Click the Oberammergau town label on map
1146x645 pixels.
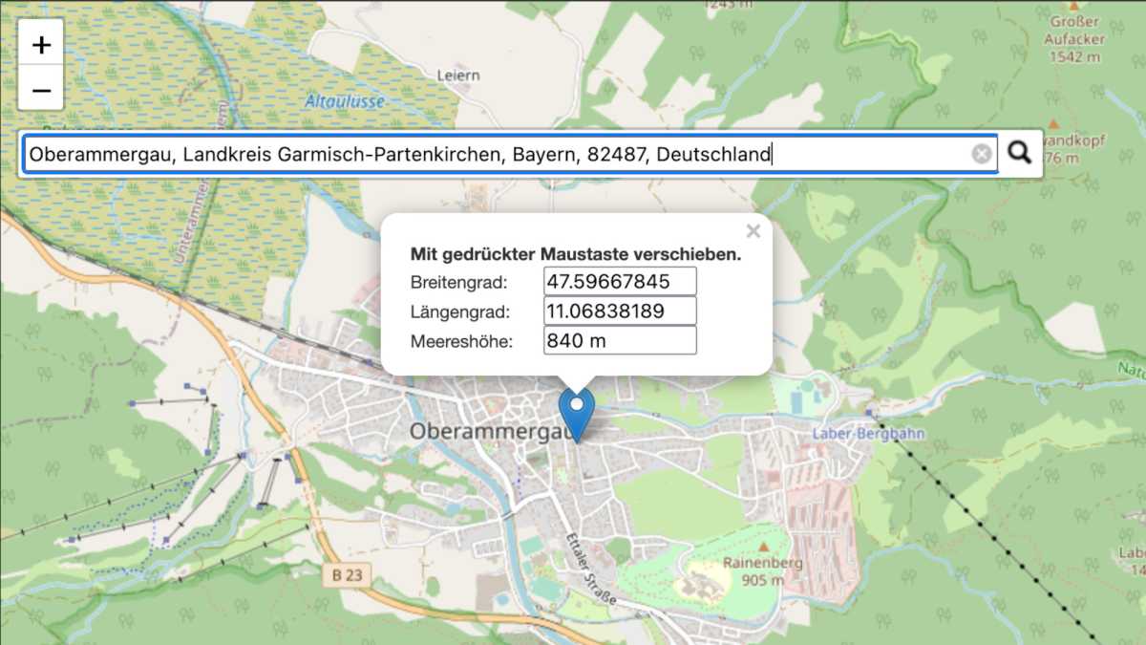click(485, 432)
